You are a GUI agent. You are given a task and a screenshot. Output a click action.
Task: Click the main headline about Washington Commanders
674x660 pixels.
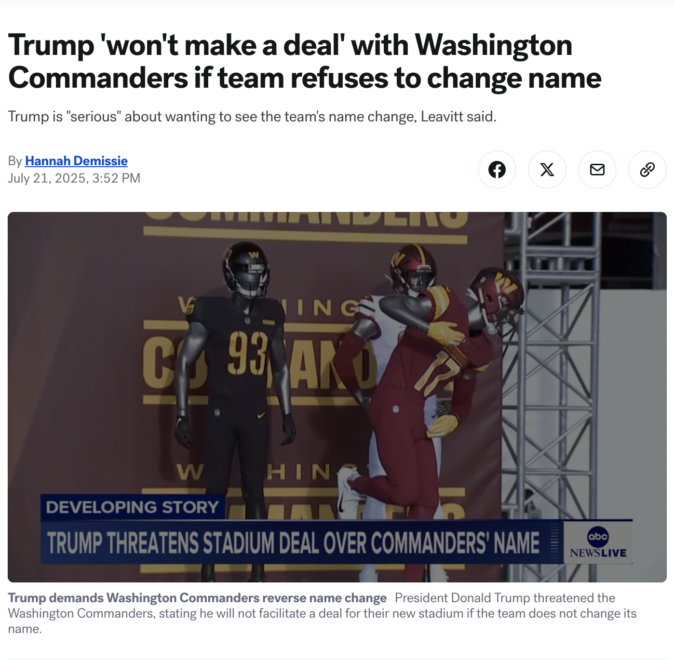[x=305, y=61]
